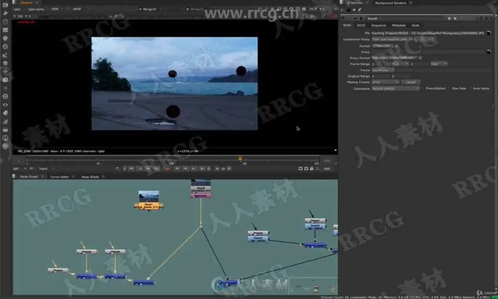Open the Metadata nodes menu (tag icon)
This screenshot has height=299, width=498.
click(5, 113)
